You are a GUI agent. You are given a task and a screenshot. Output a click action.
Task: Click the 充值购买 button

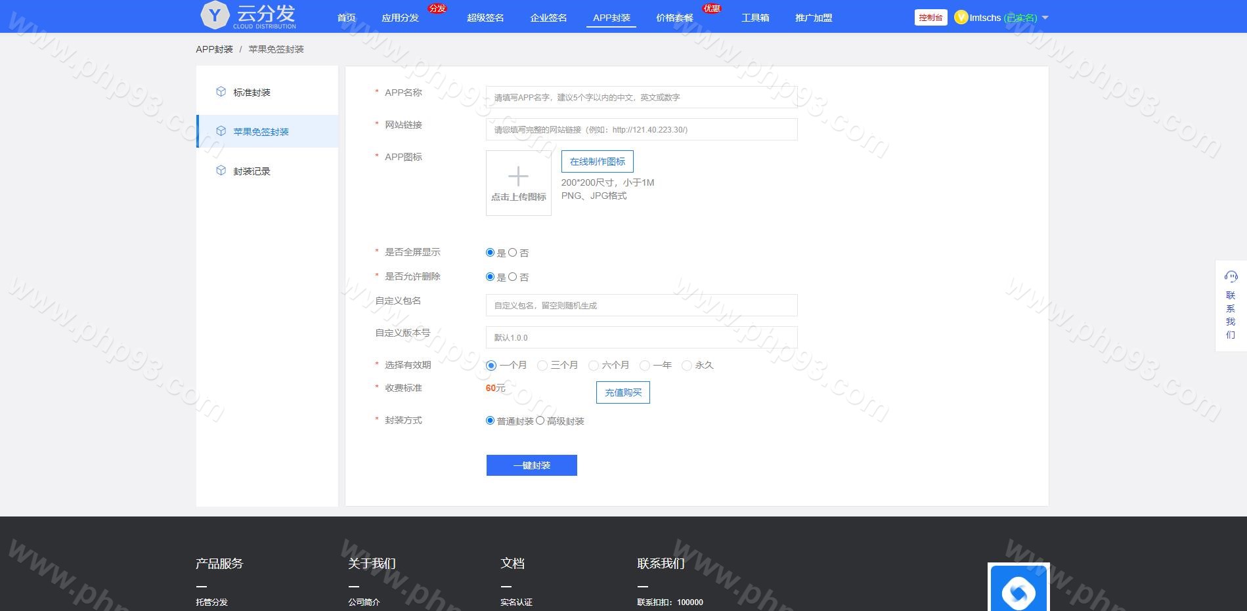tap(623, 392)
